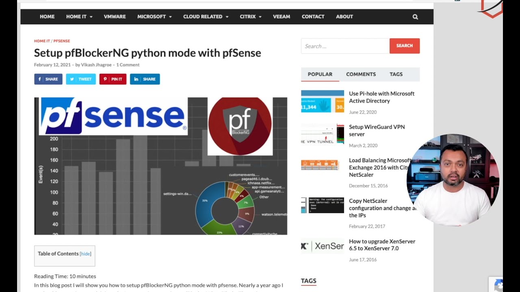Open 'Use Pi-hole with Microsoft Active Directory' post

coord(382,97)
